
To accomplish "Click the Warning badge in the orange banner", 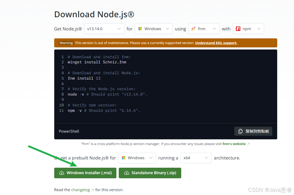I will pos(66,43).
